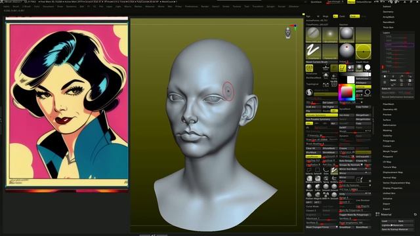Choose the SelectRect brush icon
Screen dimensions: 420x236
318,170
